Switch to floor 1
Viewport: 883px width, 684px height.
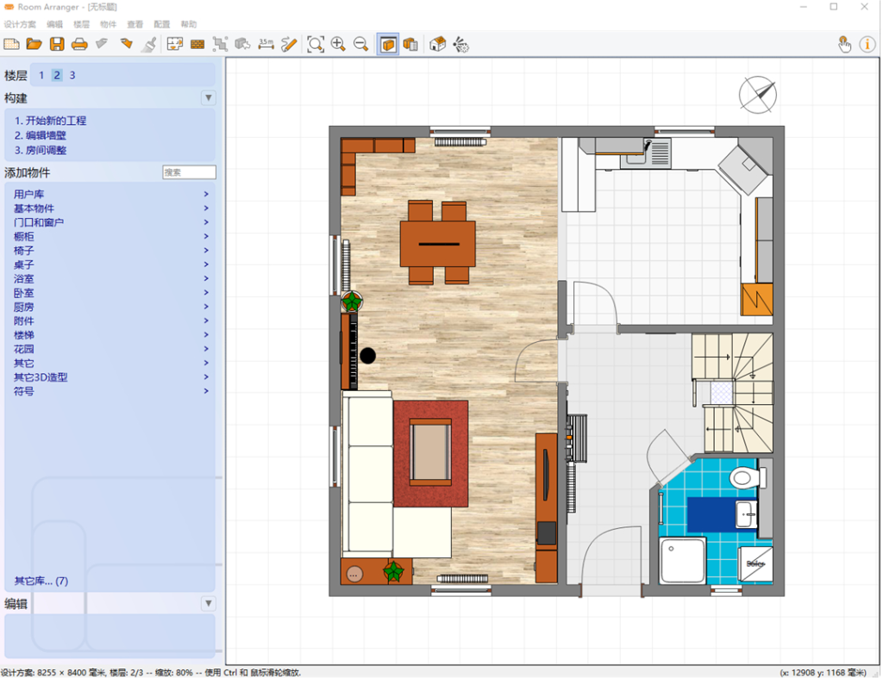[41, 75]
